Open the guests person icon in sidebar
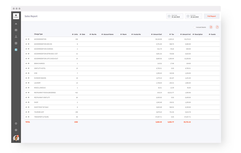Screen dimensions: 241x153 click(16, 37)
